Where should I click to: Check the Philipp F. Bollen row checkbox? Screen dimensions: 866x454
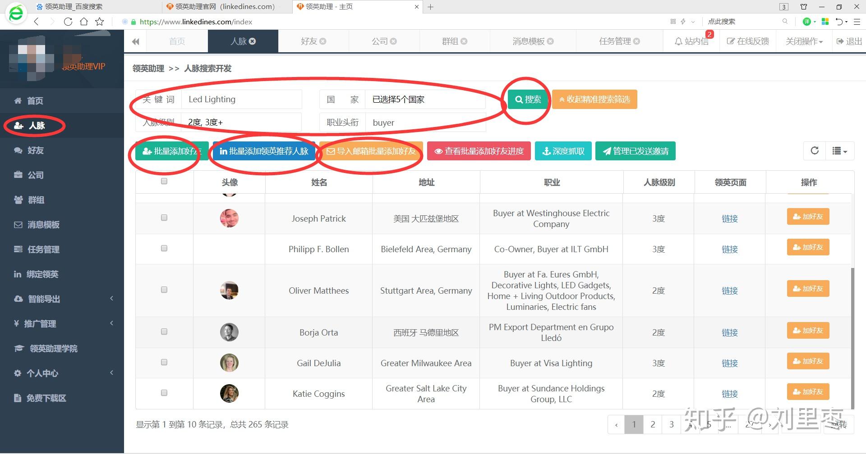pyautogui.click(x=164, y=248)
